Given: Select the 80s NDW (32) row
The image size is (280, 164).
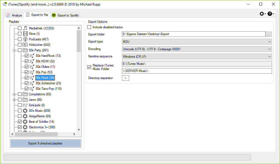Looking at the screenshot, I should (x=45, y=61).
